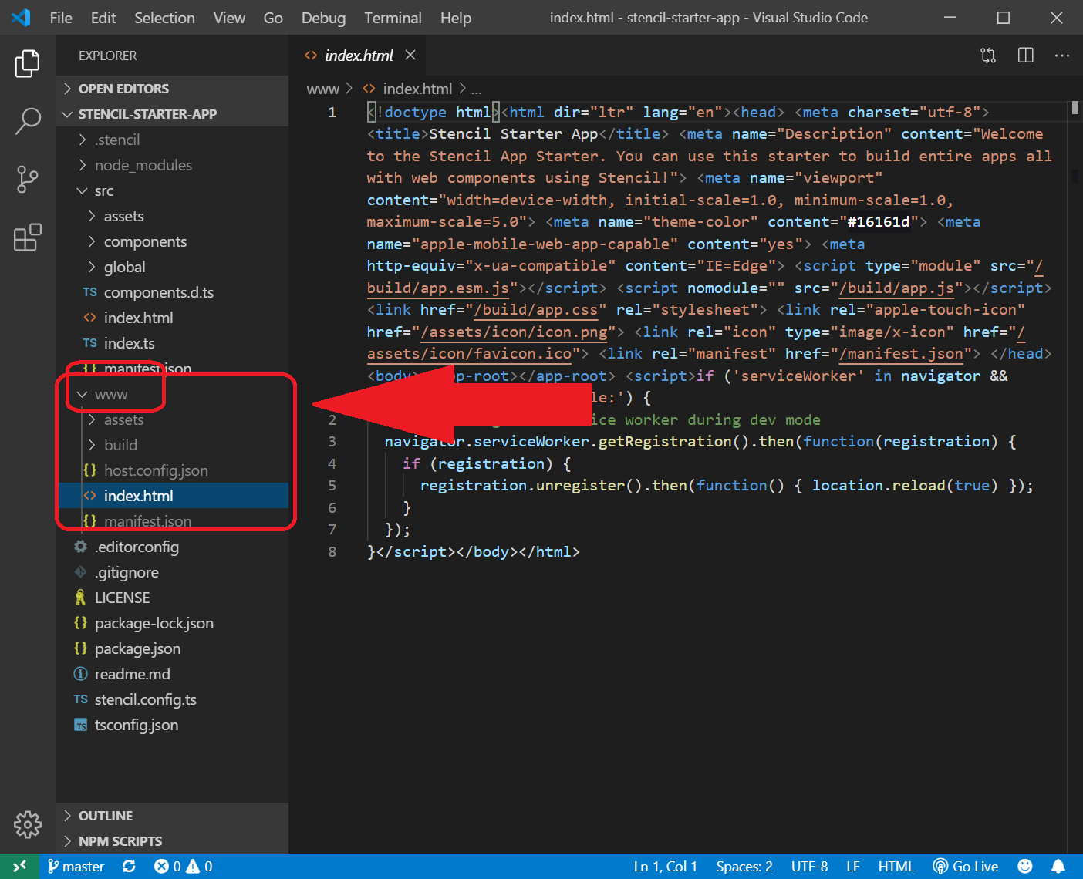The image size is (1083, 879).
Task: Expand the node_modules folder
Action: [x=173, y=165]
